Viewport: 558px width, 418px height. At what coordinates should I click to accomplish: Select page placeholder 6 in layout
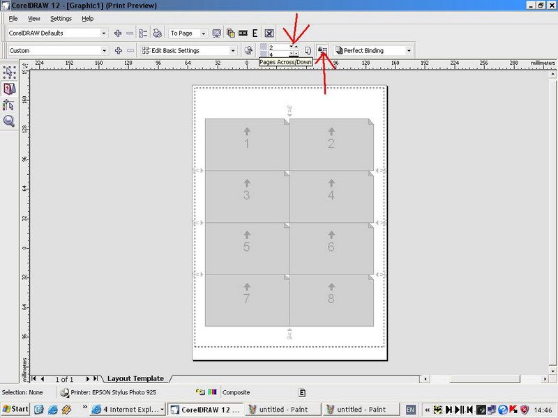[332, 248]
